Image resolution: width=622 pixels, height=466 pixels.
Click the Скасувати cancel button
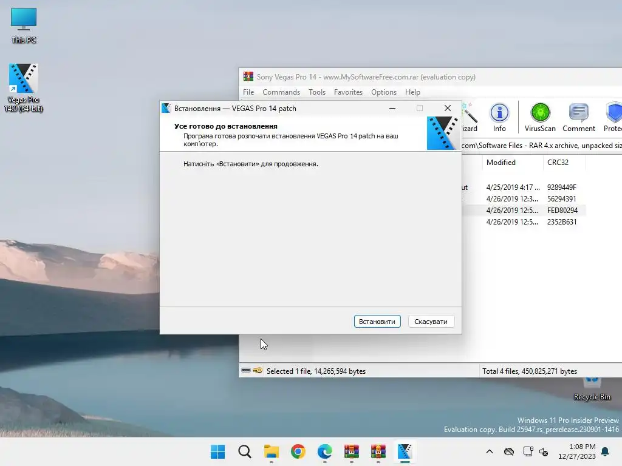pyautogui.click(x=431, y=322)
